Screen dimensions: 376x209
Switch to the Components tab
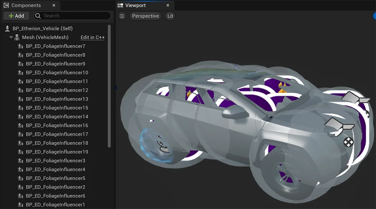pos(26,6)
